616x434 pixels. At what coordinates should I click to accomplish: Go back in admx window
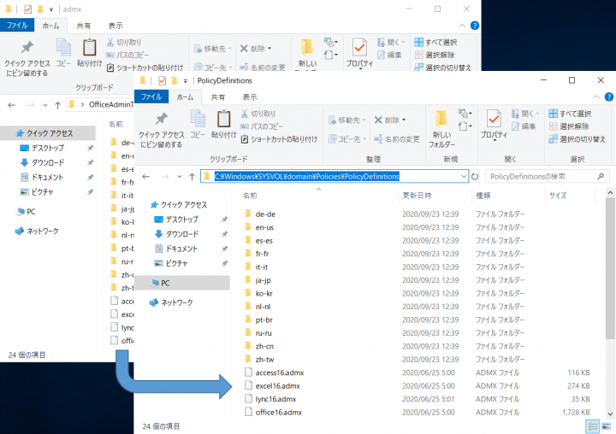[x=12, y=105]
